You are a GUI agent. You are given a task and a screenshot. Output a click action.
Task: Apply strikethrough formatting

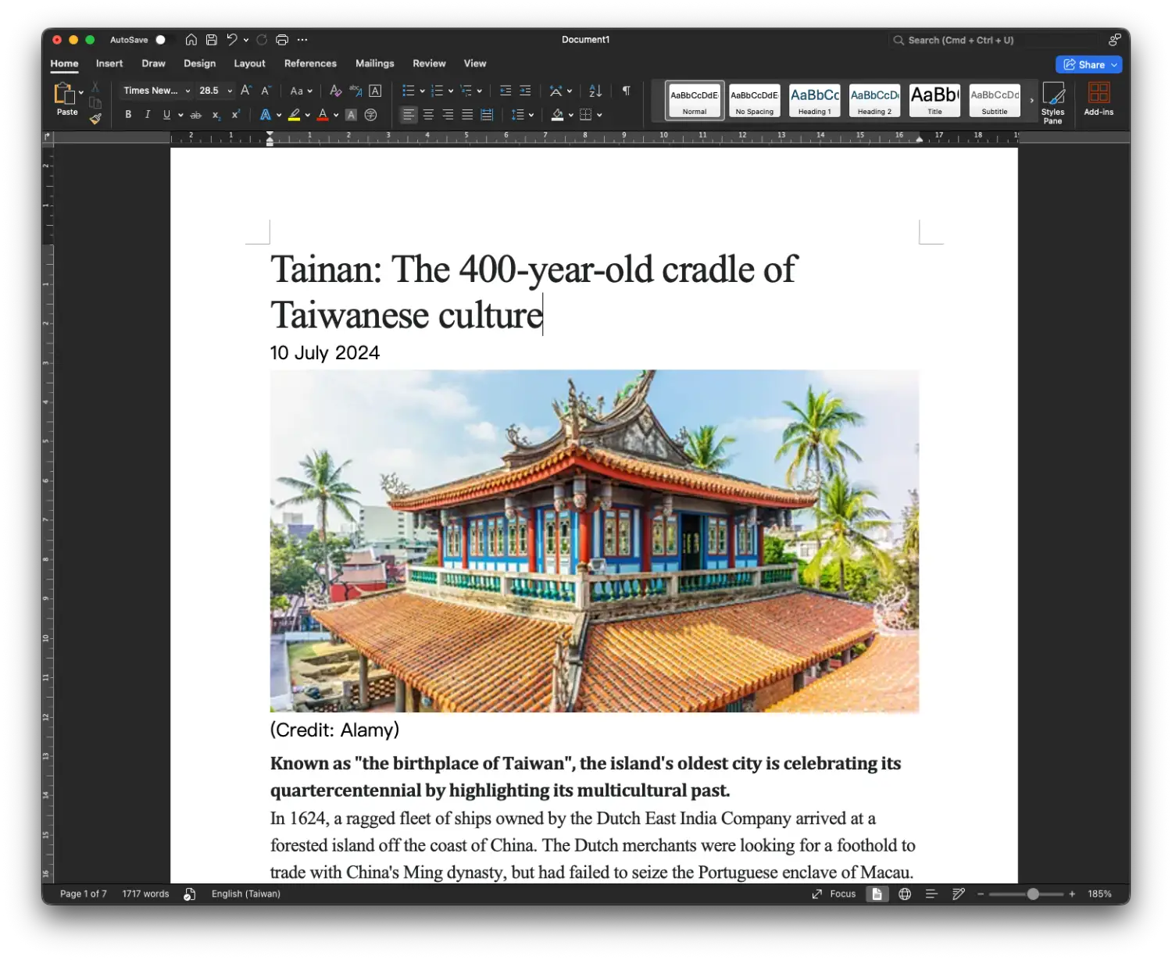tap(195, 115)
